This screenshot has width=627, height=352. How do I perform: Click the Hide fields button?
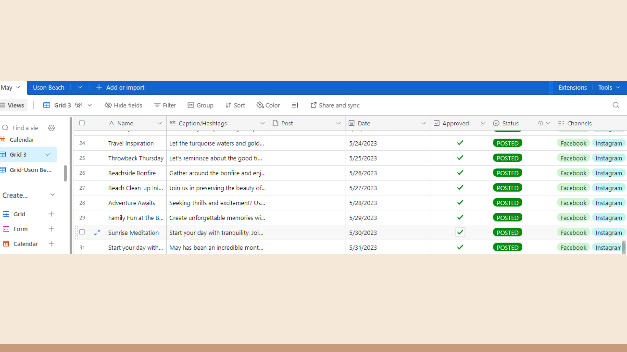click(x=123, y=105)
